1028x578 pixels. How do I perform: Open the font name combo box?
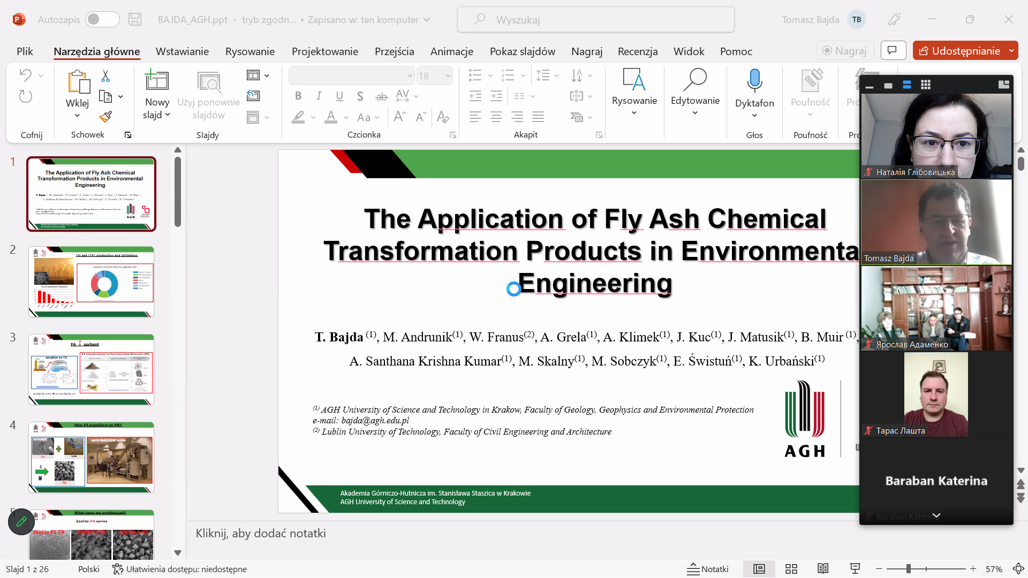click(x=352, y=75)
